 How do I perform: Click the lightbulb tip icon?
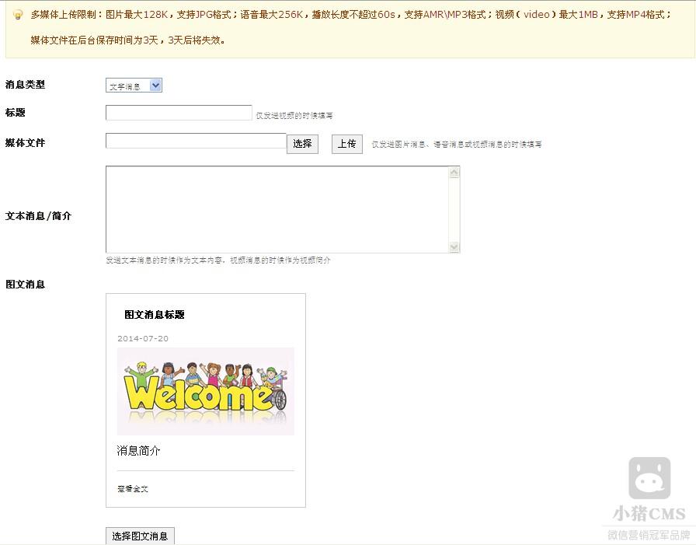[18, 15]
